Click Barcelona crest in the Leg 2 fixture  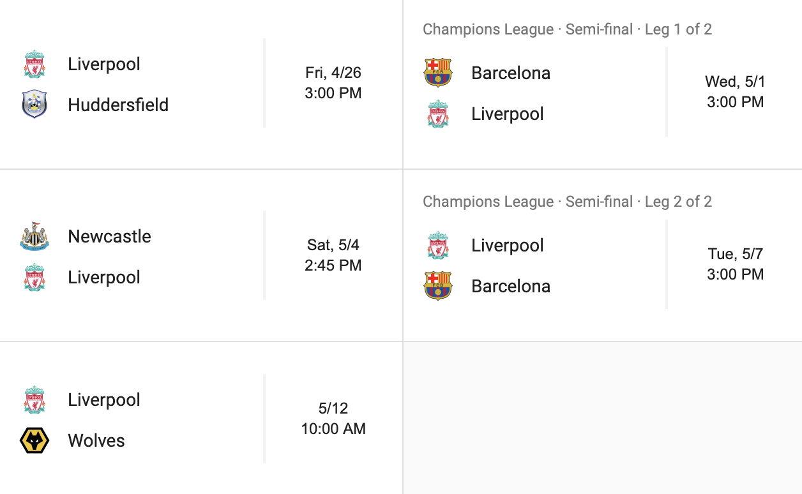click(438, 286)
